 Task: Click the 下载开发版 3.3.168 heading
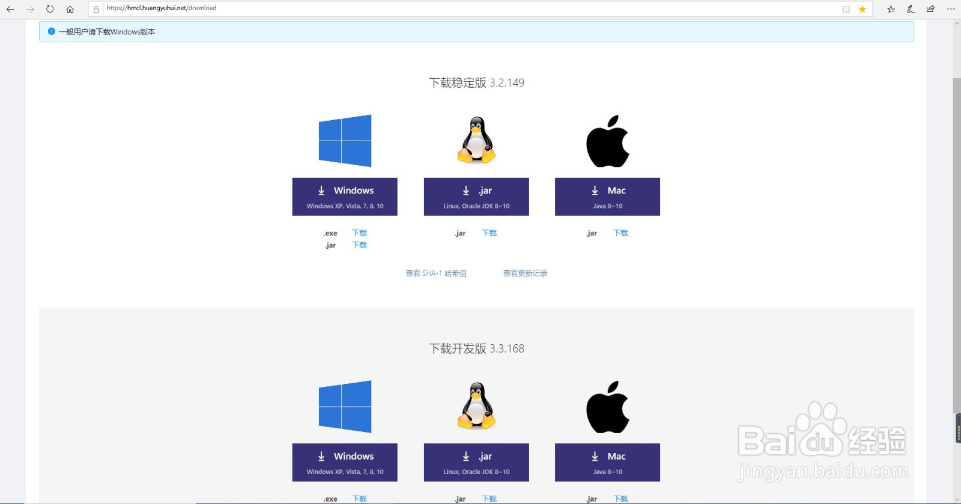[x=476, y=349]
